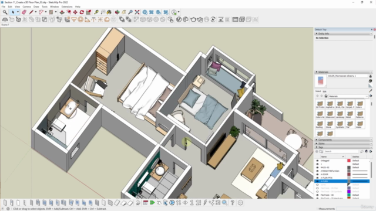This screenshot has height=211, width=376.
Task: Select the Move tool
Action: pos(75,12)
